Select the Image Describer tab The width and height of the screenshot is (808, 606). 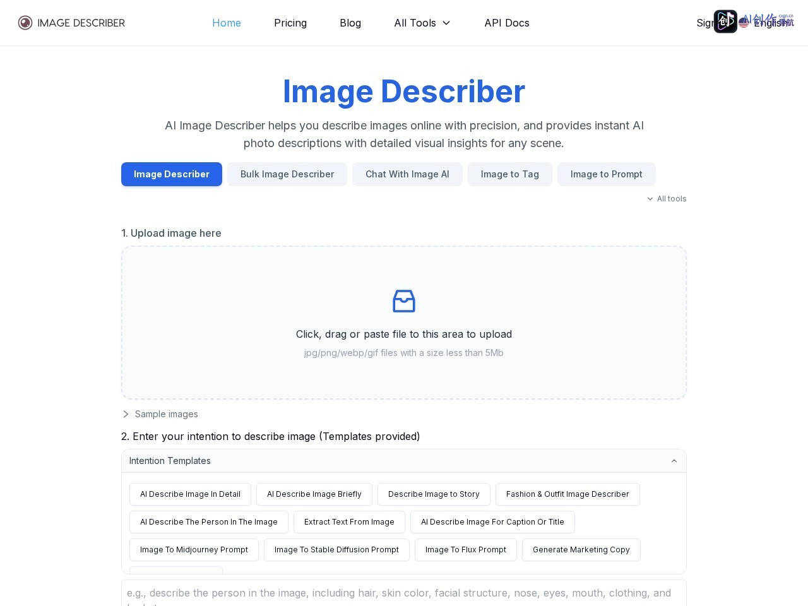(172, 174)
